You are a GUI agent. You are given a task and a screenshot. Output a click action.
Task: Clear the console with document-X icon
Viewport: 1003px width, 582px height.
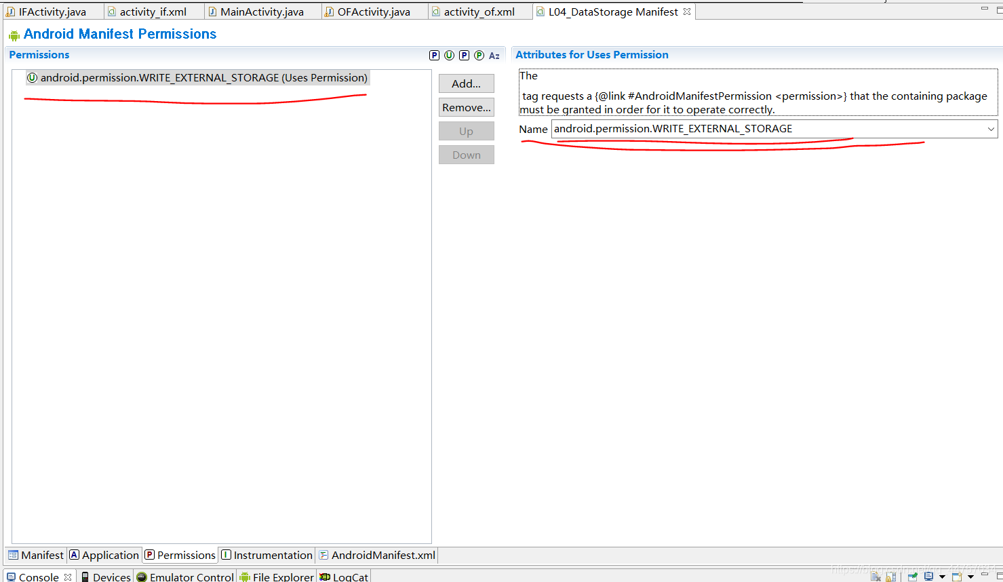coord(876,577)
